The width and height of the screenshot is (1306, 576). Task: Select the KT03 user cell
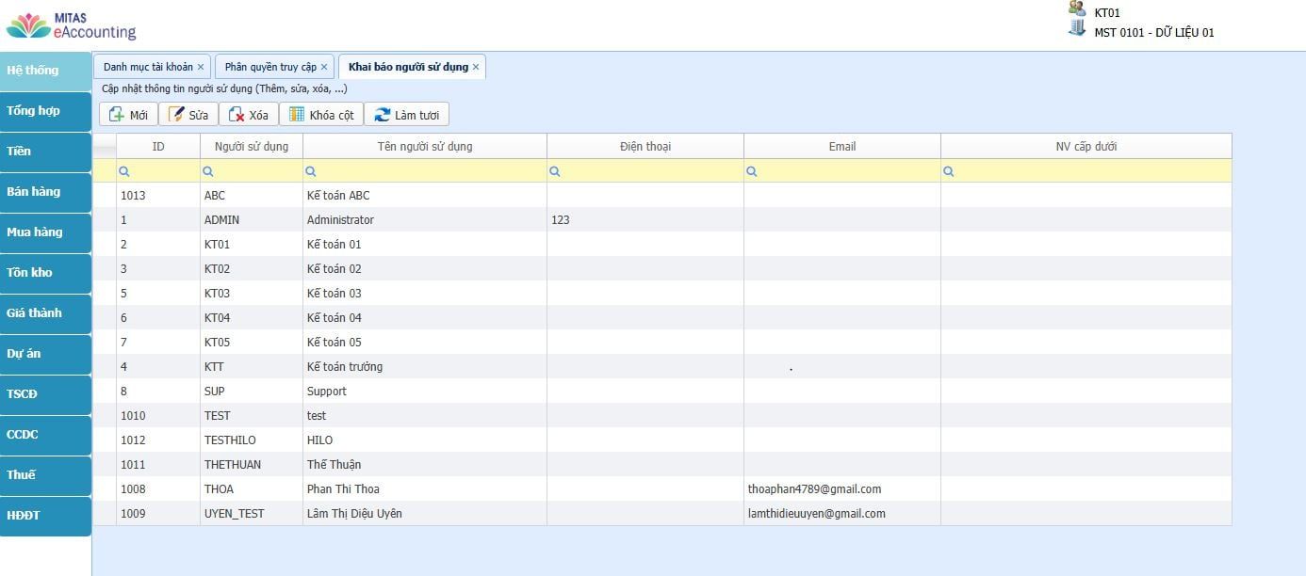(x=252, y=293)
